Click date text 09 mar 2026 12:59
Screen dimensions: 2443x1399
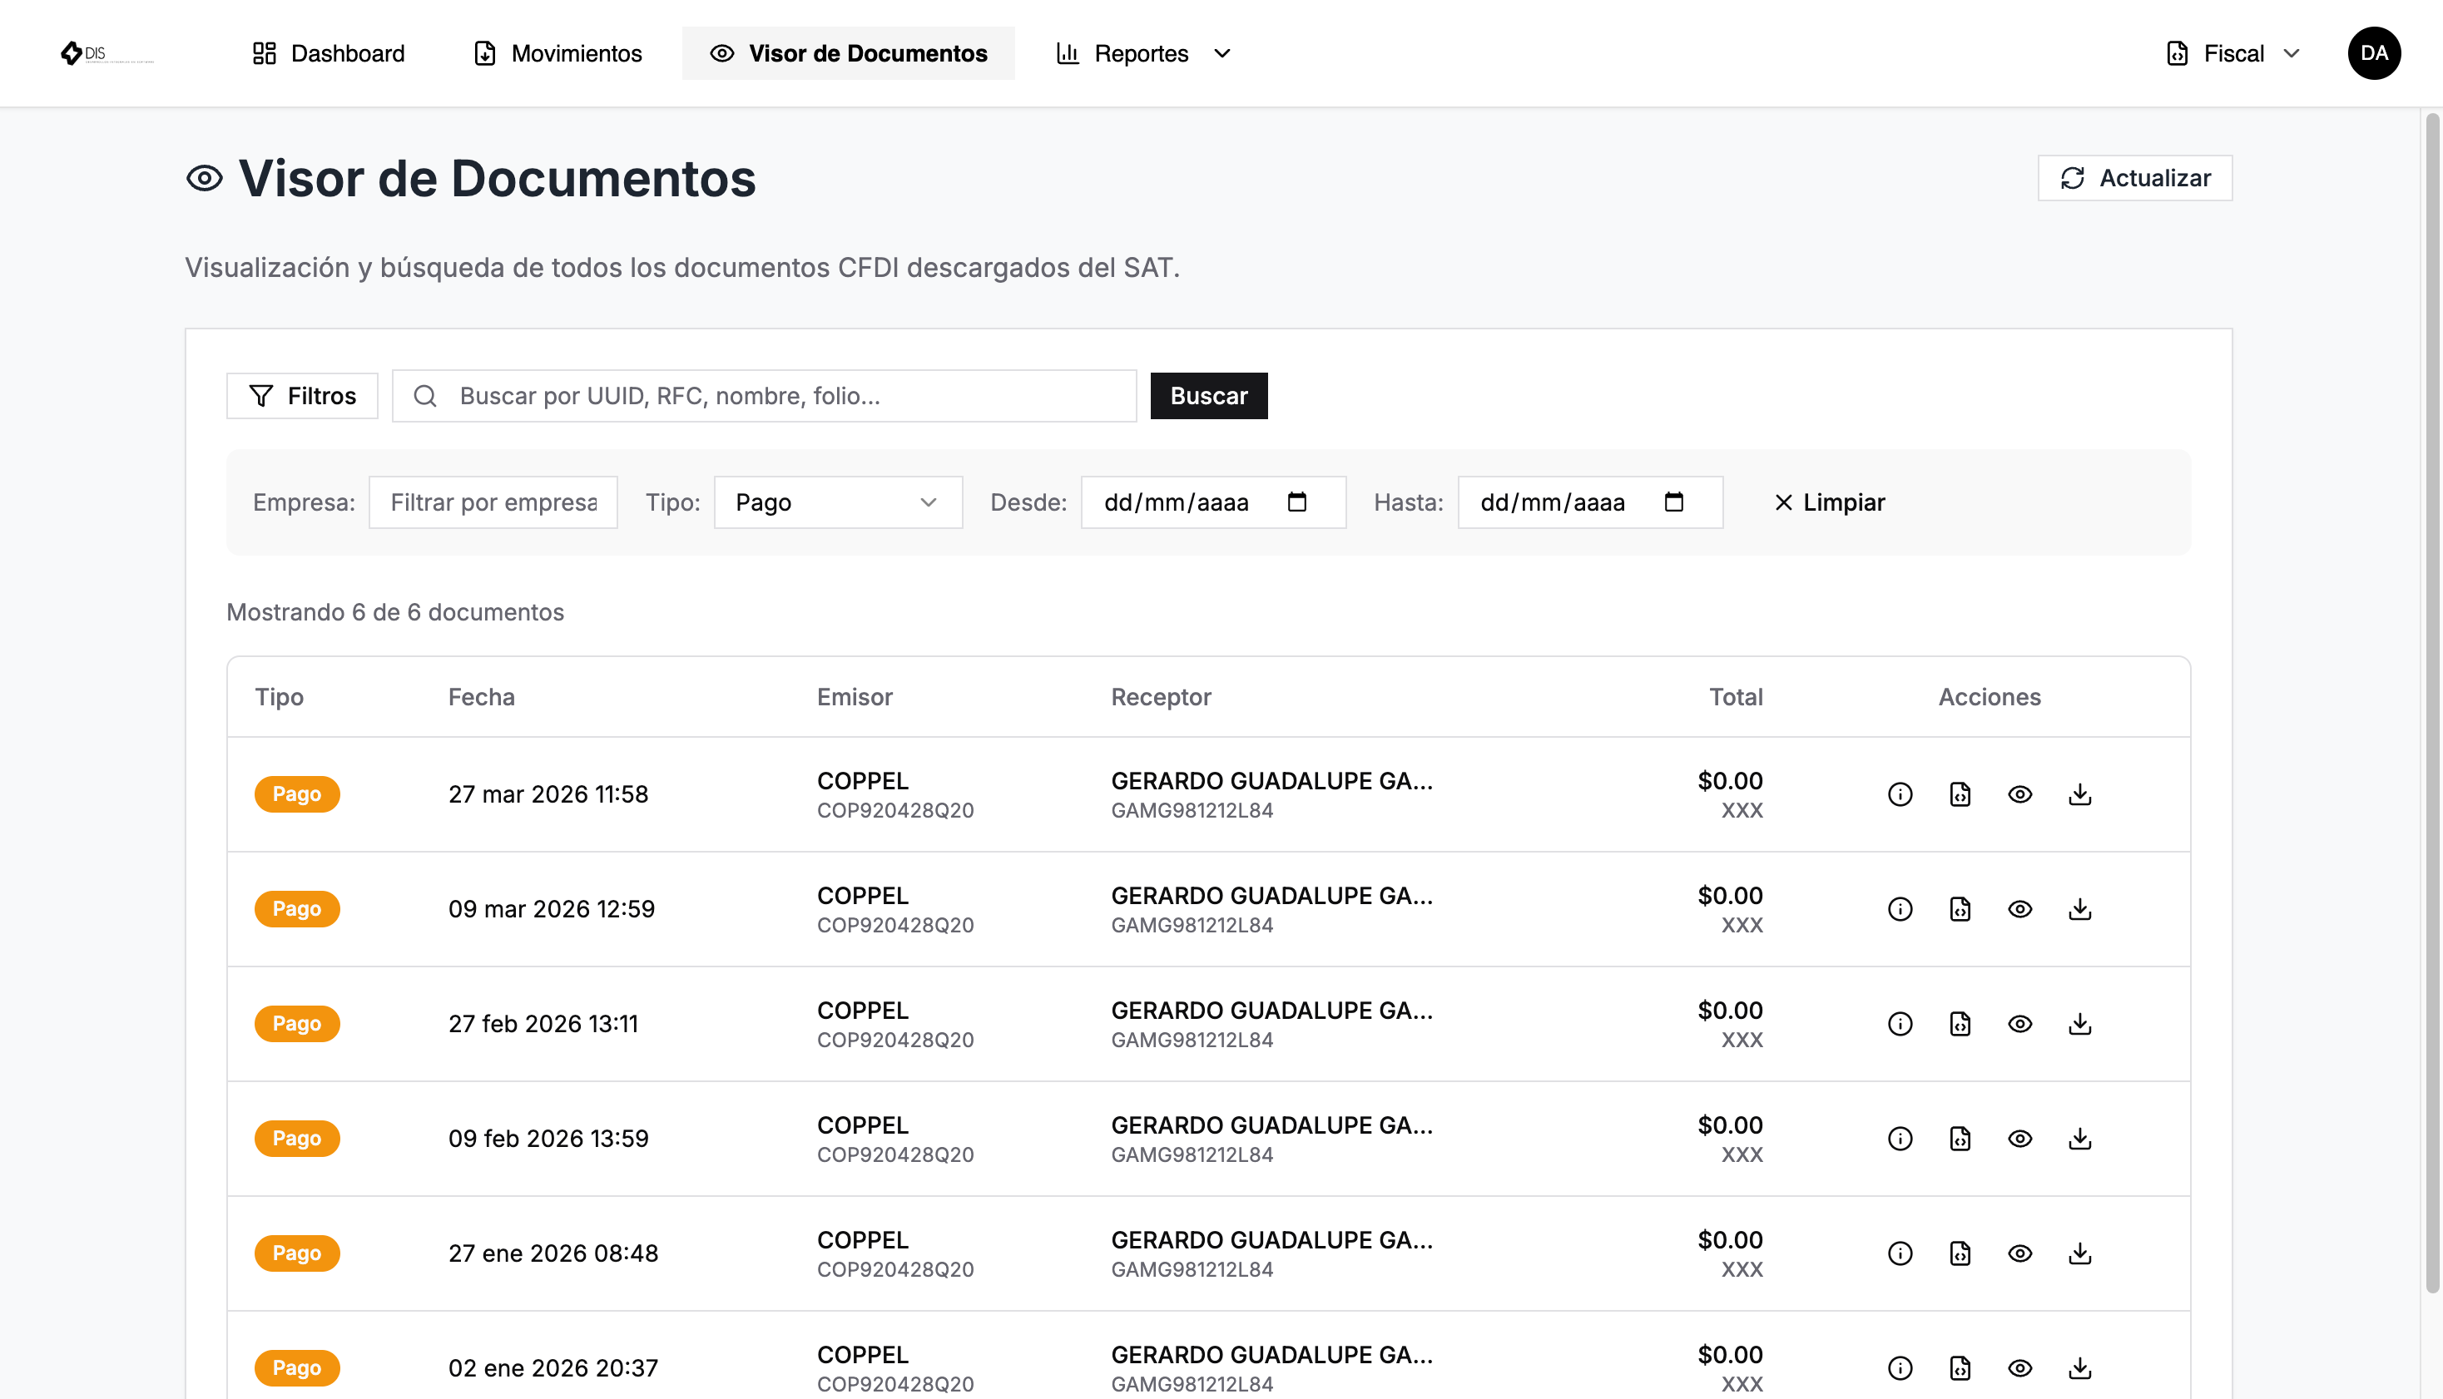click(552, 909)
